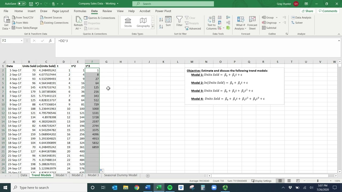Open the Undo history dropdown arrow

pyautogui.click(x=41, y=4)
